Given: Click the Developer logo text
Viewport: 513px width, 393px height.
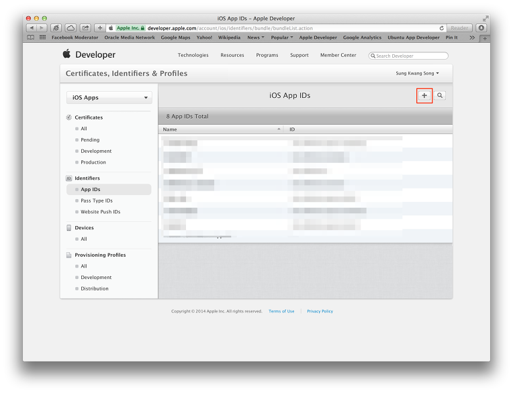Looking at the screenshot, I should pos(95,54).
